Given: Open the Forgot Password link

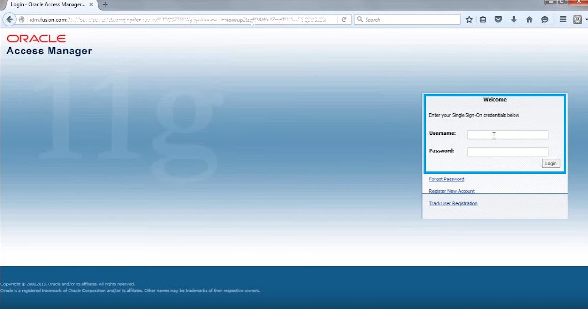Looking at the screenshot, I should point(446,179).
